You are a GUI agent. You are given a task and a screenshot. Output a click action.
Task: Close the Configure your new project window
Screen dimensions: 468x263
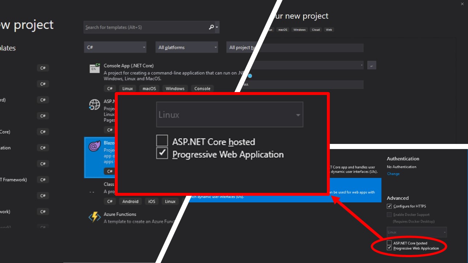[463, 4]
